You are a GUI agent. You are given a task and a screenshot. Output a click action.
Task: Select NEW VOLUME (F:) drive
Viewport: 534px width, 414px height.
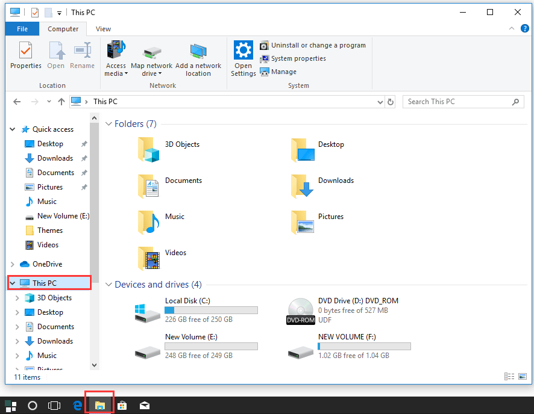point(350,346)
